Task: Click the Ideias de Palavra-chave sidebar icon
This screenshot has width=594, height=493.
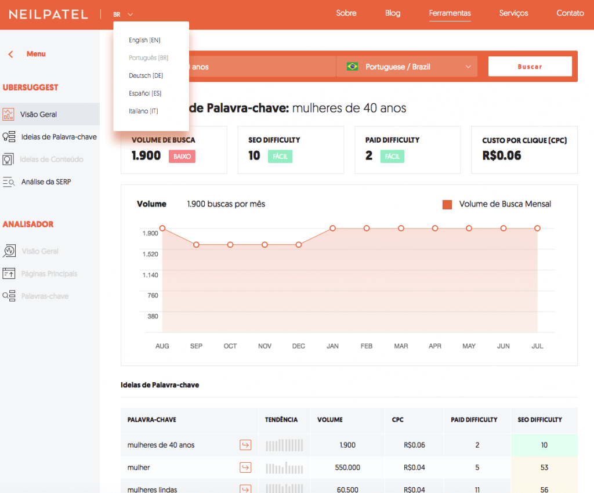Action: click(x=9, y=136)
